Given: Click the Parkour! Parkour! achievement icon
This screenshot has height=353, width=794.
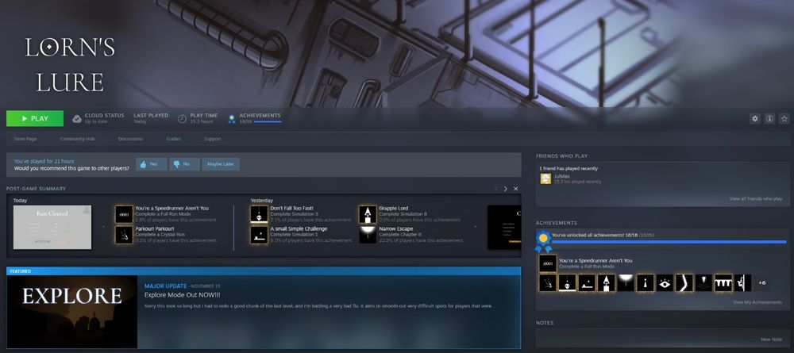Looking at the screenshot, I should click(124, 235).
